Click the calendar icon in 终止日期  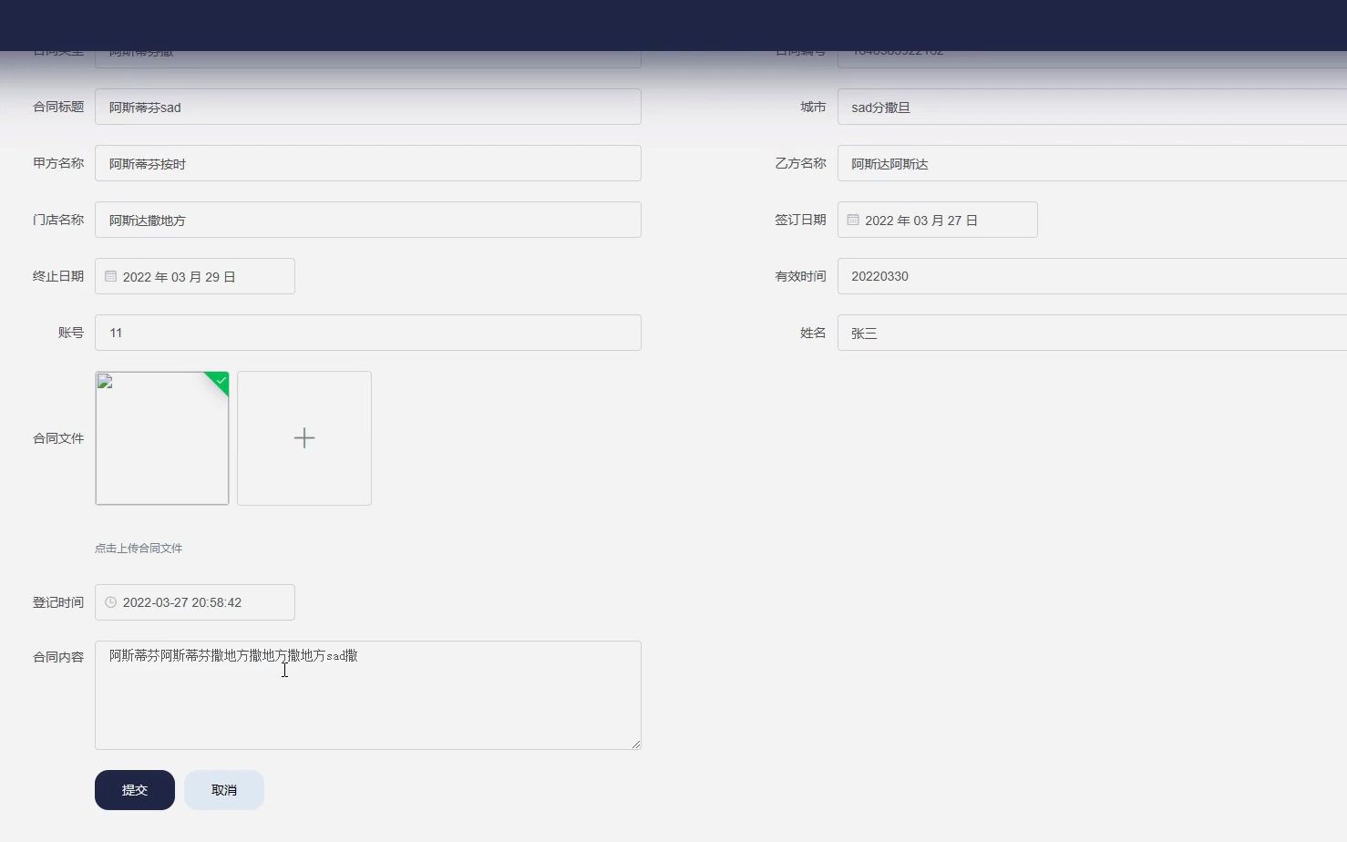(x=110, y=276)
